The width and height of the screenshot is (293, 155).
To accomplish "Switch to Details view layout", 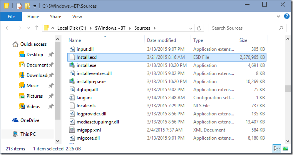I will point(277,148).
